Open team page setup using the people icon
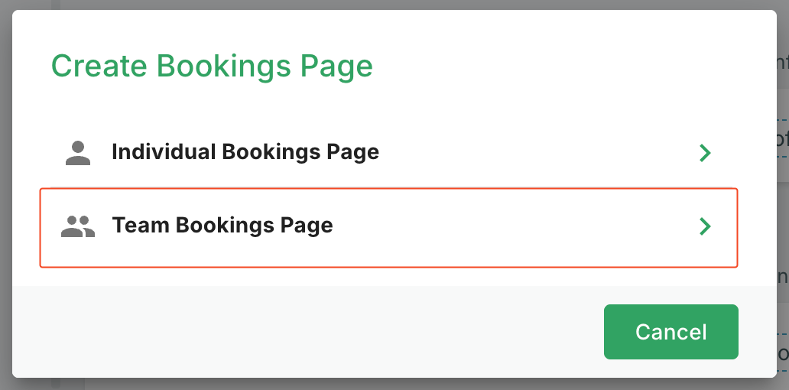 78,226
